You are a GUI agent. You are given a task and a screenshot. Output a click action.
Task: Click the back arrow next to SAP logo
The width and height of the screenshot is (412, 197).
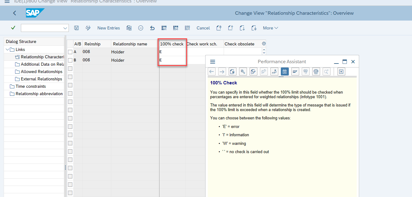(x=14, y=13)
